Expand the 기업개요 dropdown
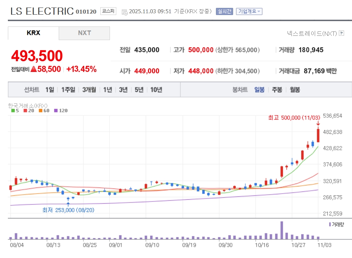Image resolution: width=352 pixels, height=258 pixels. [x=249, y=11]
